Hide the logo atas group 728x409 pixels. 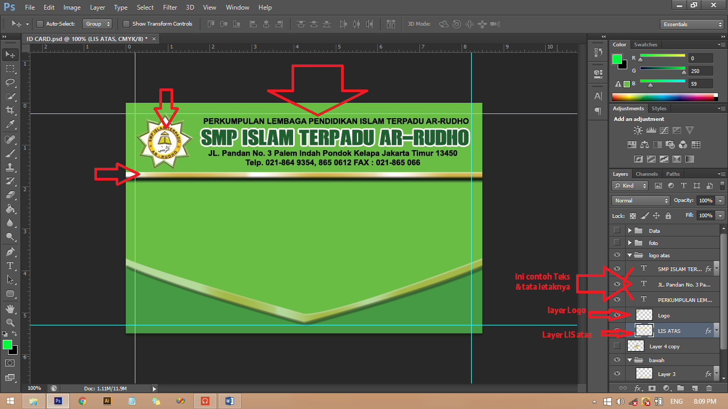point(617,255)
